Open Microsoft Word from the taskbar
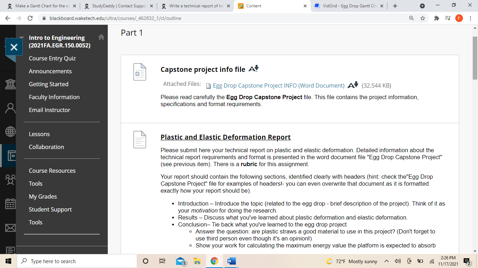This screenshot has width=478, height=268. pyautogui.click(x=231, y=261)
